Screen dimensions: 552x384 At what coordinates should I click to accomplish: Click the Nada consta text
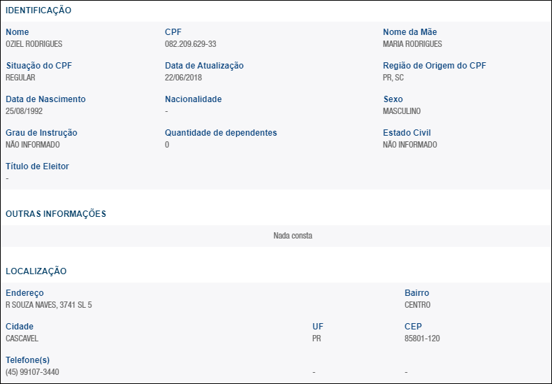click(x=293, y=236)
